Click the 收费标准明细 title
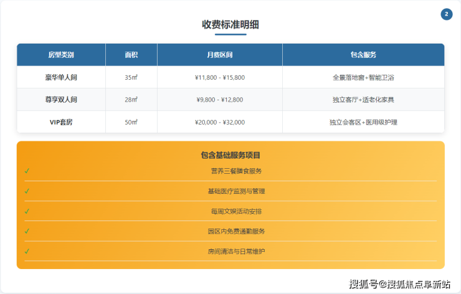This screenshot has width=461, height=294. coord(230,24)
